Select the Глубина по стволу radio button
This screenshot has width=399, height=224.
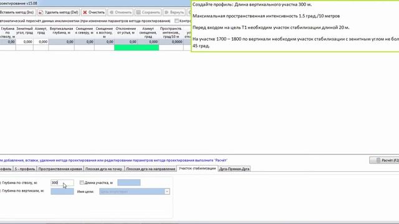pyautogui.click(x=0, y=182)
